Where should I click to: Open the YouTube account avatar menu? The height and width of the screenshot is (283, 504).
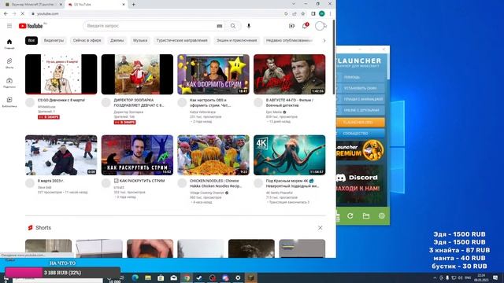[320, 26]
